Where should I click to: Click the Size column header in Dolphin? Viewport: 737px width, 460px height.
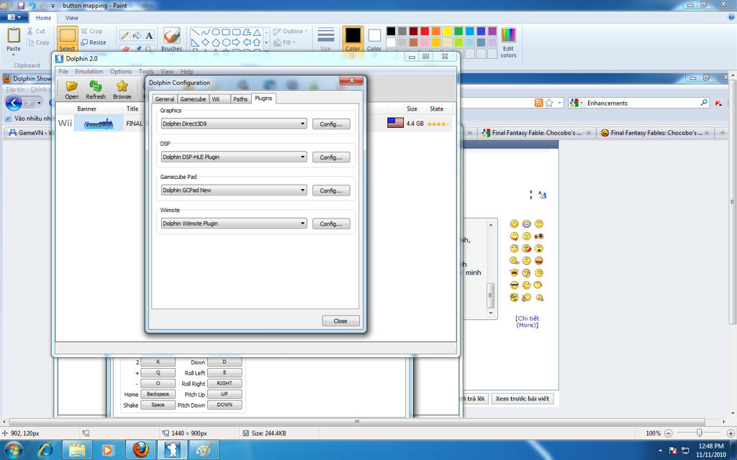coord(412,109)
